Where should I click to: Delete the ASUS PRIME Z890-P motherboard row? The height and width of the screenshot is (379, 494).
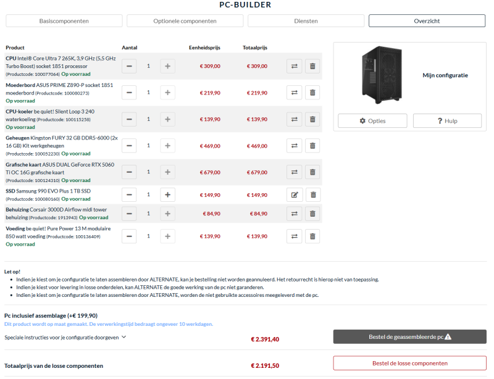tap(312, 93)
